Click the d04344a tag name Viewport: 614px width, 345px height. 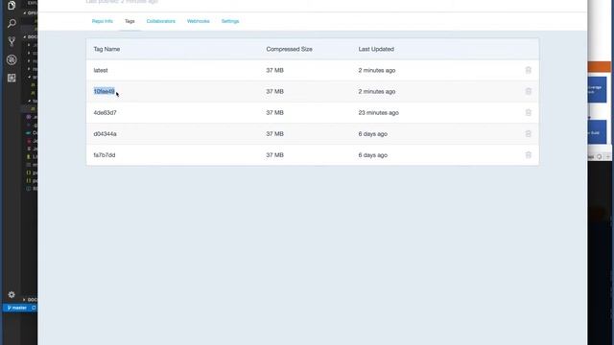105,134
